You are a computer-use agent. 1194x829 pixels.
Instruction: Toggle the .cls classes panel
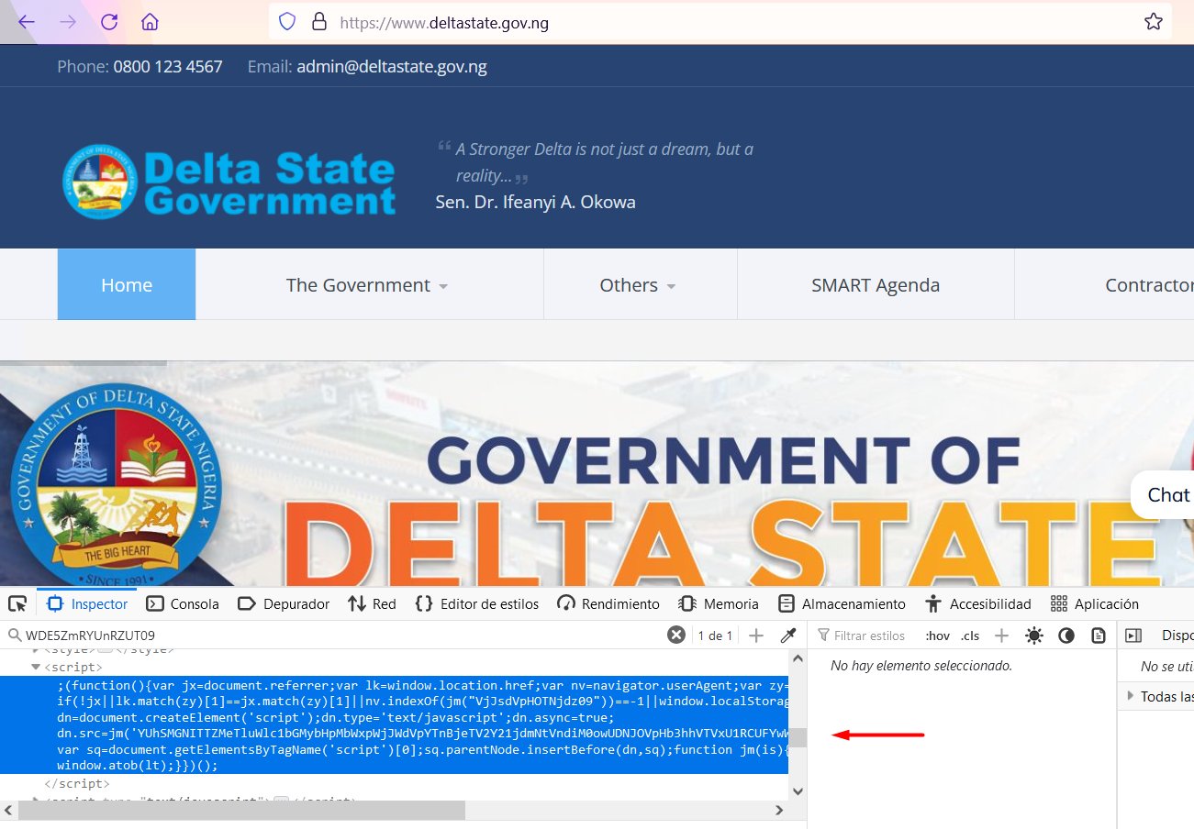click(x=970, y=636)
